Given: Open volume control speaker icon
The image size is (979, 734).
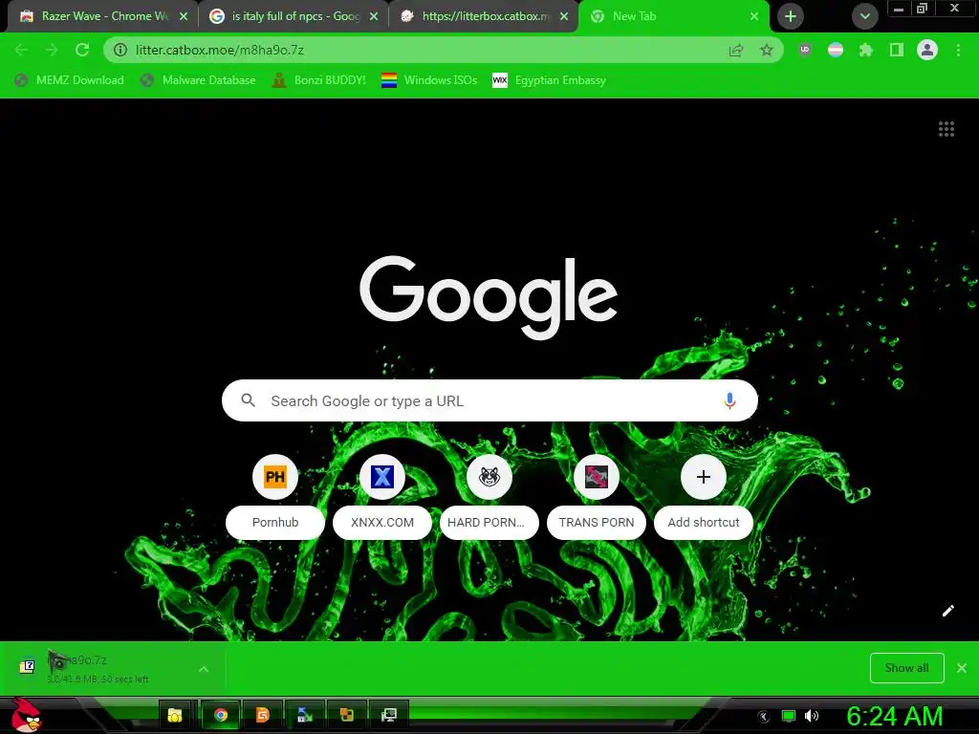Looking at the screenshot, I should tap(812, 716).
